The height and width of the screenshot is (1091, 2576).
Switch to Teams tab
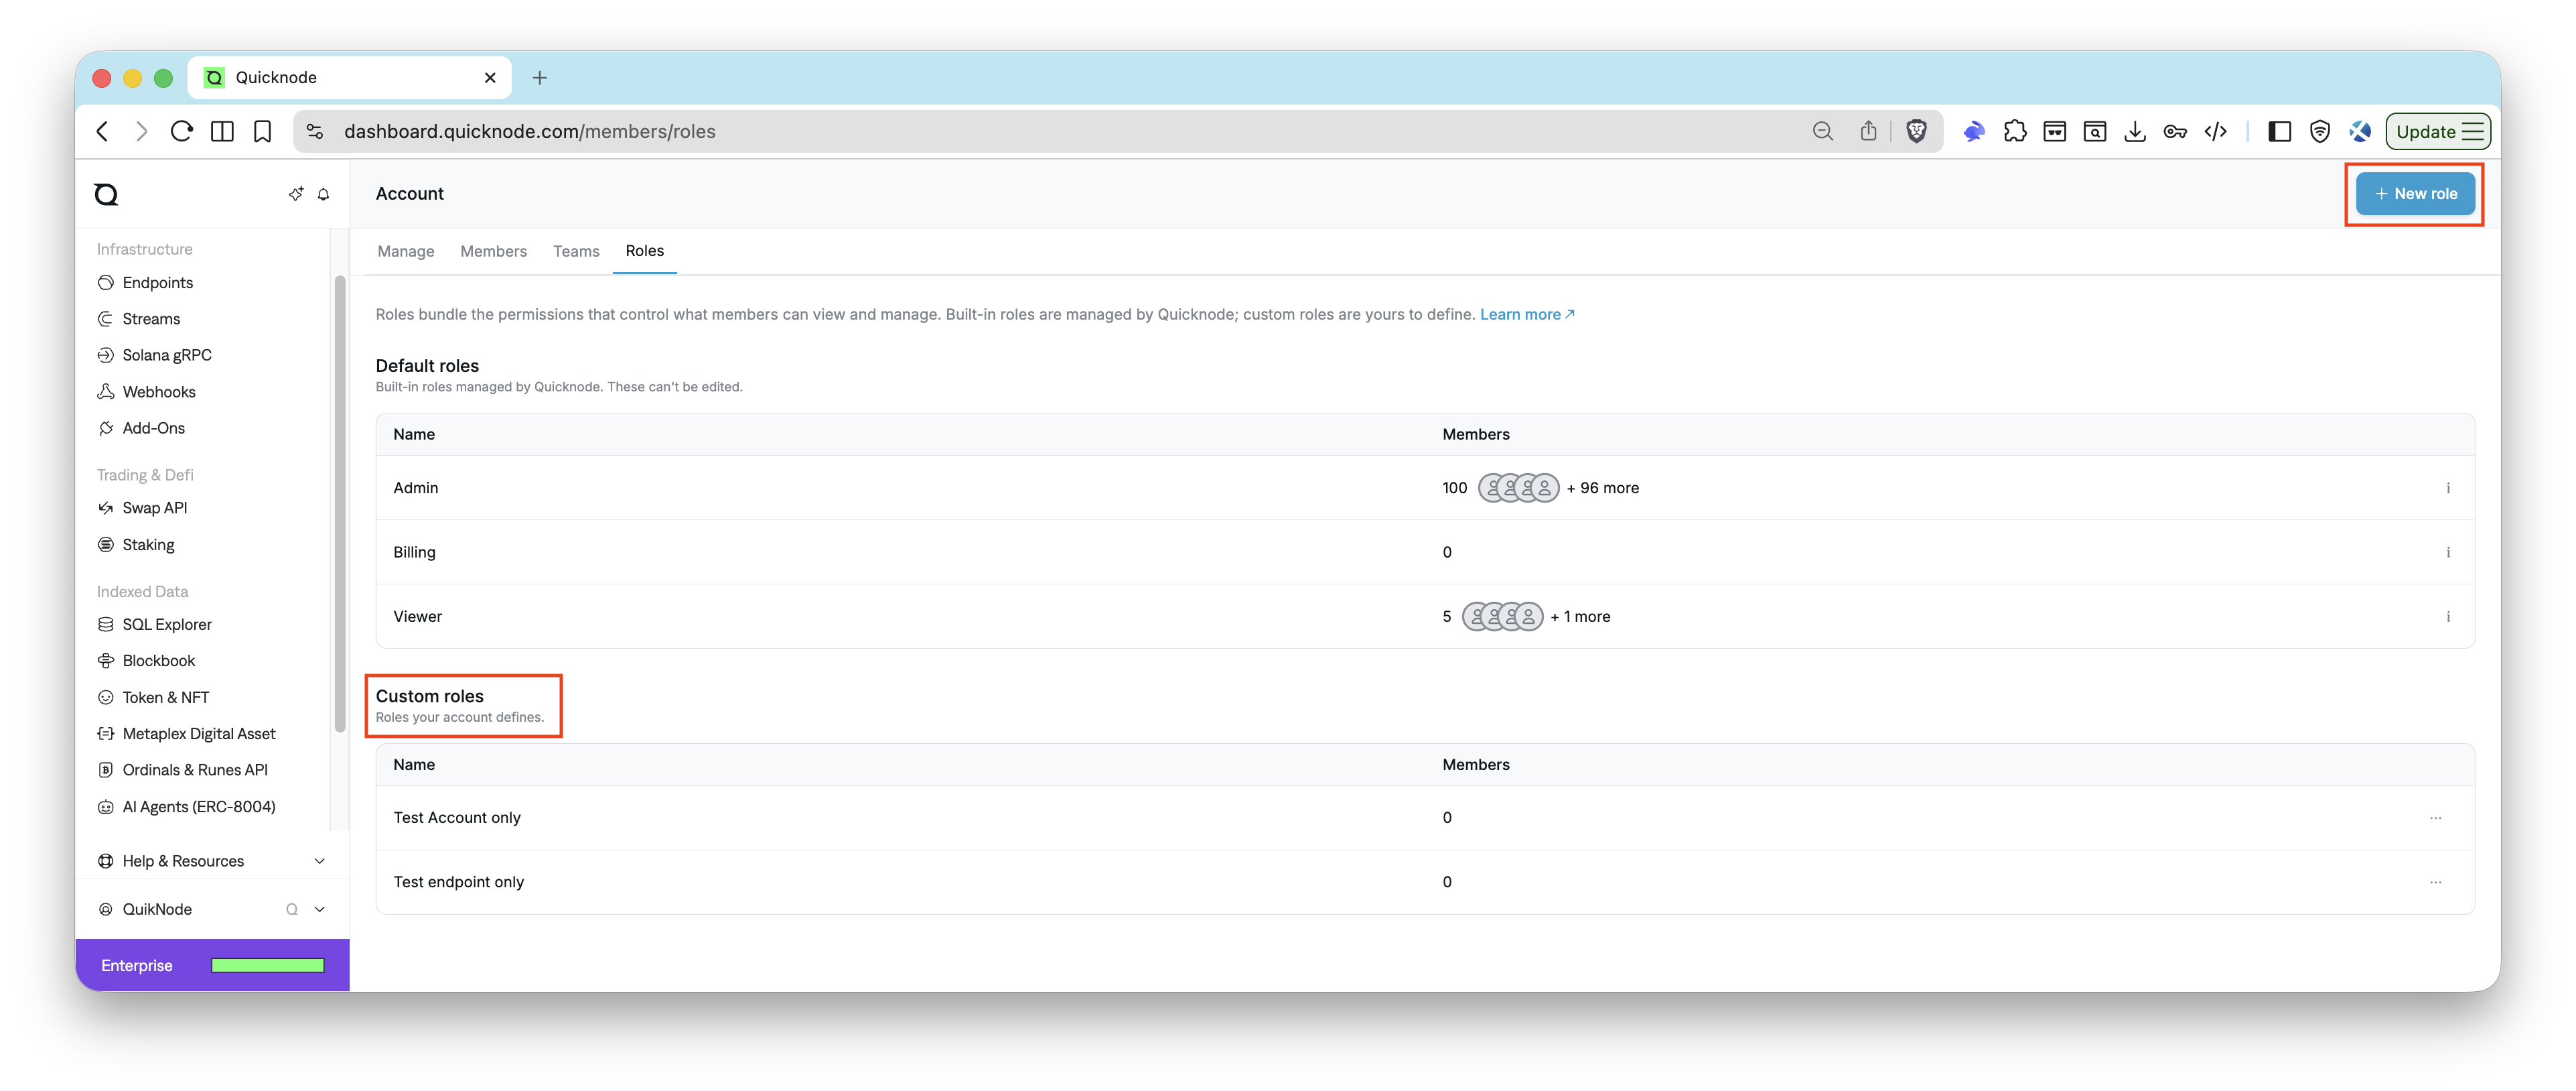576,251
